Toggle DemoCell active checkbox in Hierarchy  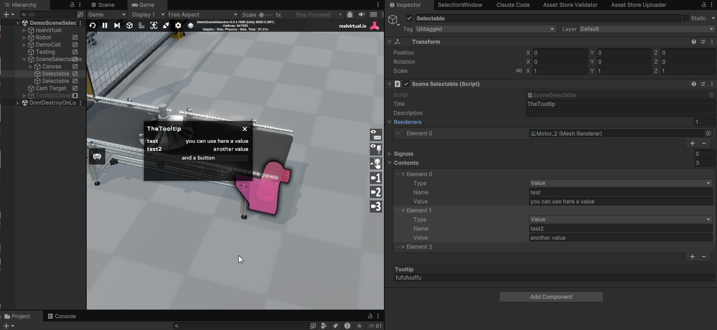[x=75, y=45]
